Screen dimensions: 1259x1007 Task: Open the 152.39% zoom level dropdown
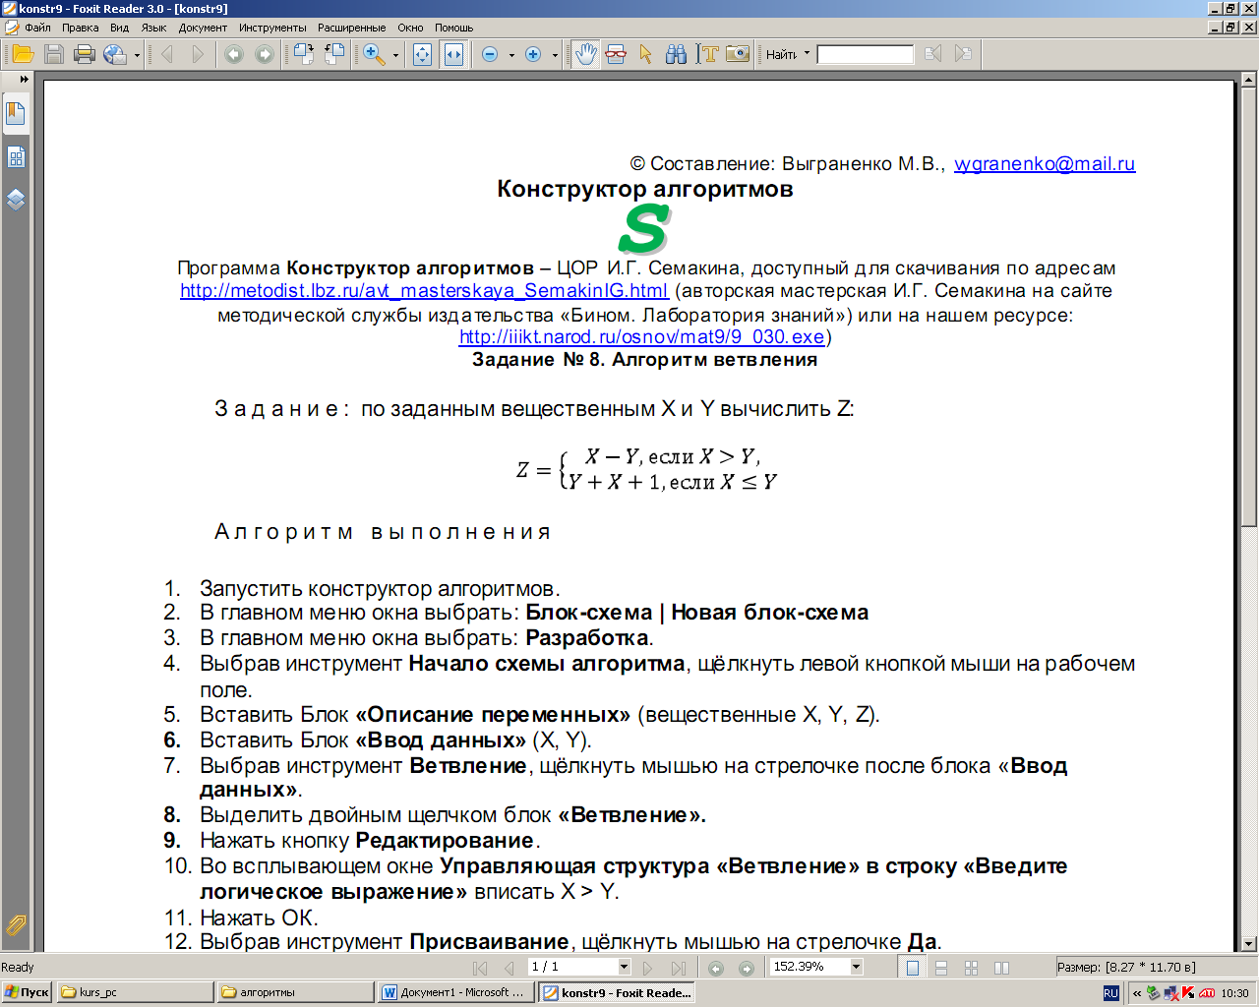tap(857, 968)
